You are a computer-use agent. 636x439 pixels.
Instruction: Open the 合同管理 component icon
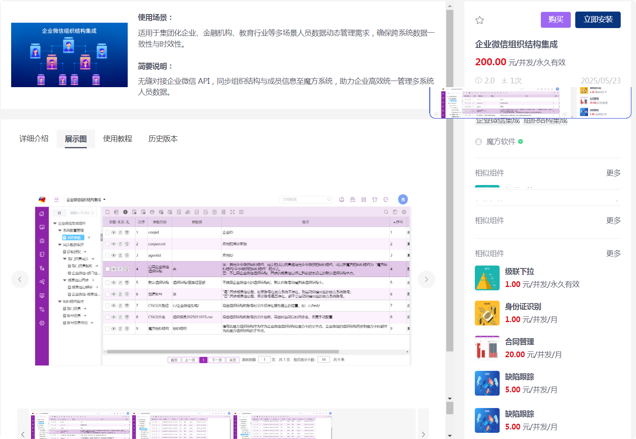[x=487, y=348]
